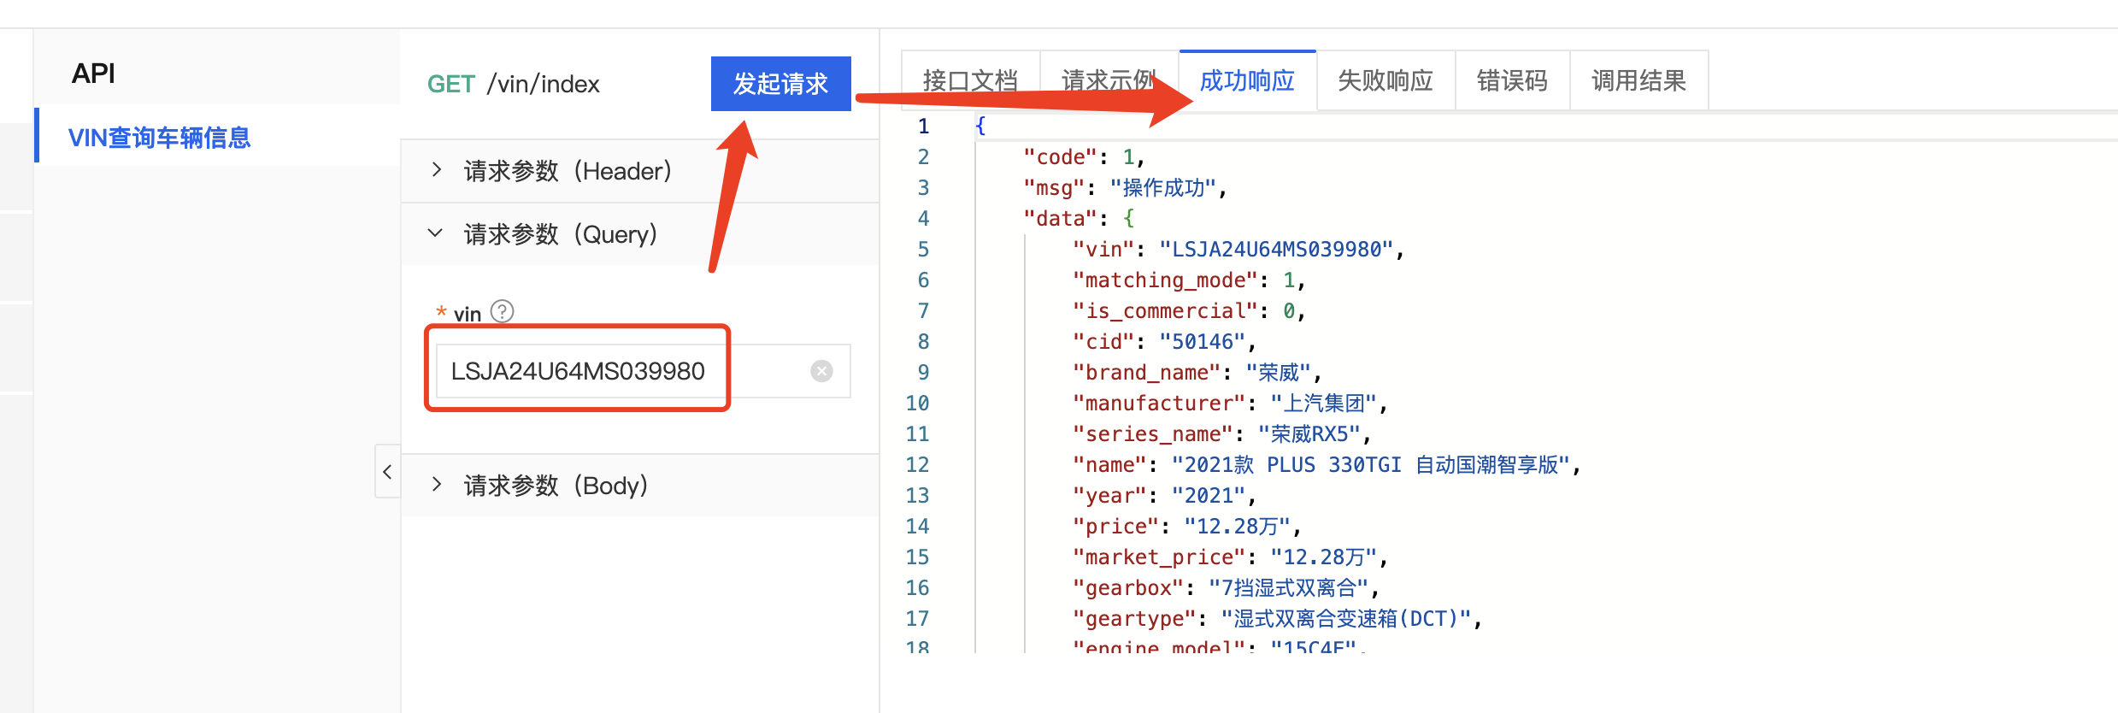The width and height of the screenshot is (2118, 713).
Task: Click the API heading in the sidebar
Action: (x=93, y=74)
